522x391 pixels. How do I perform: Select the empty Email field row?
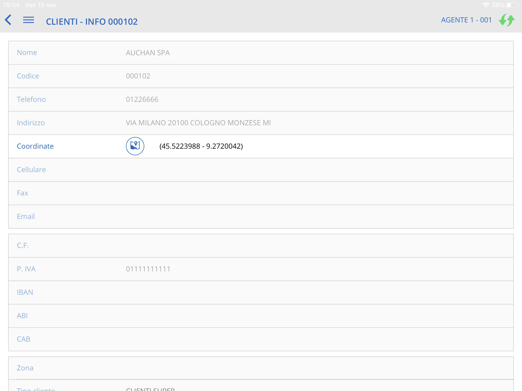click(x=260, y=216)
